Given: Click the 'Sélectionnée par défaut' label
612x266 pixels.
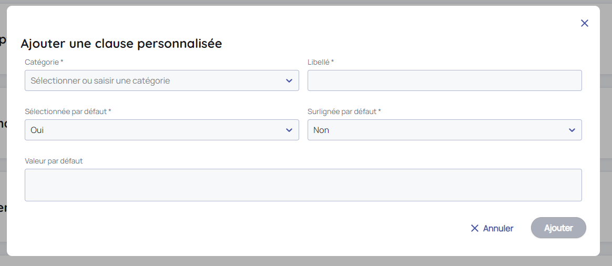Looking at the screenshot, I should tap(65, 111).
